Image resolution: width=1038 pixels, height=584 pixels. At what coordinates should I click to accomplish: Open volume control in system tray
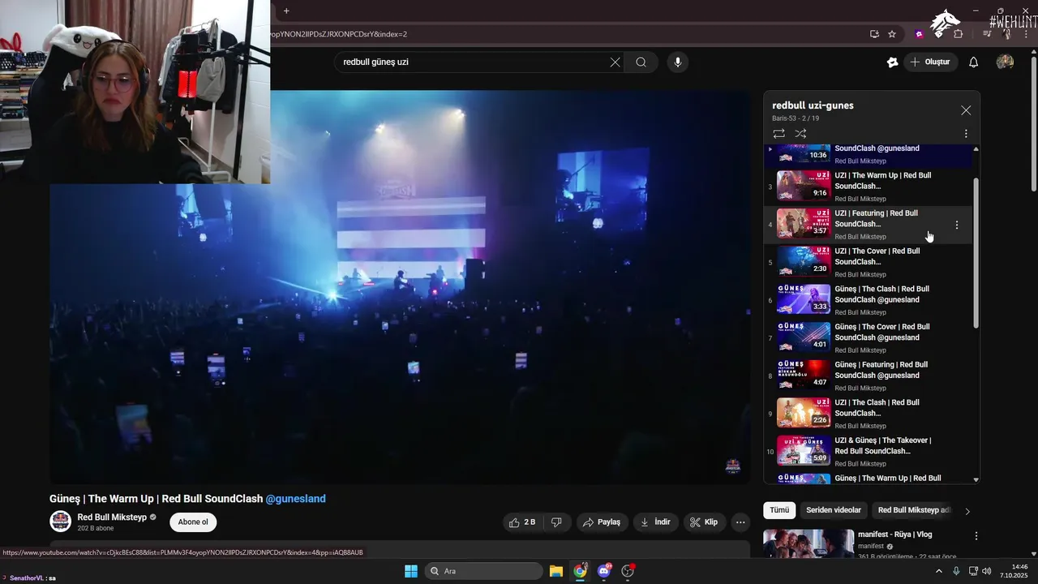coord(987,571)
